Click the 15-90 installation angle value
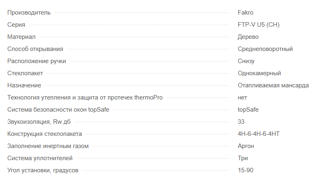 click(x=246, y=170)
